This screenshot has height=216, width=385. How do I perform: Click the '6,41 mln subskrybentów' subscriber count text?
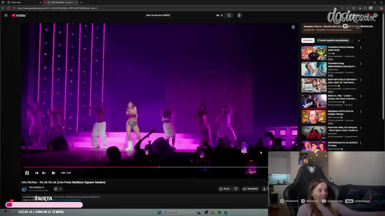(38, 190)
